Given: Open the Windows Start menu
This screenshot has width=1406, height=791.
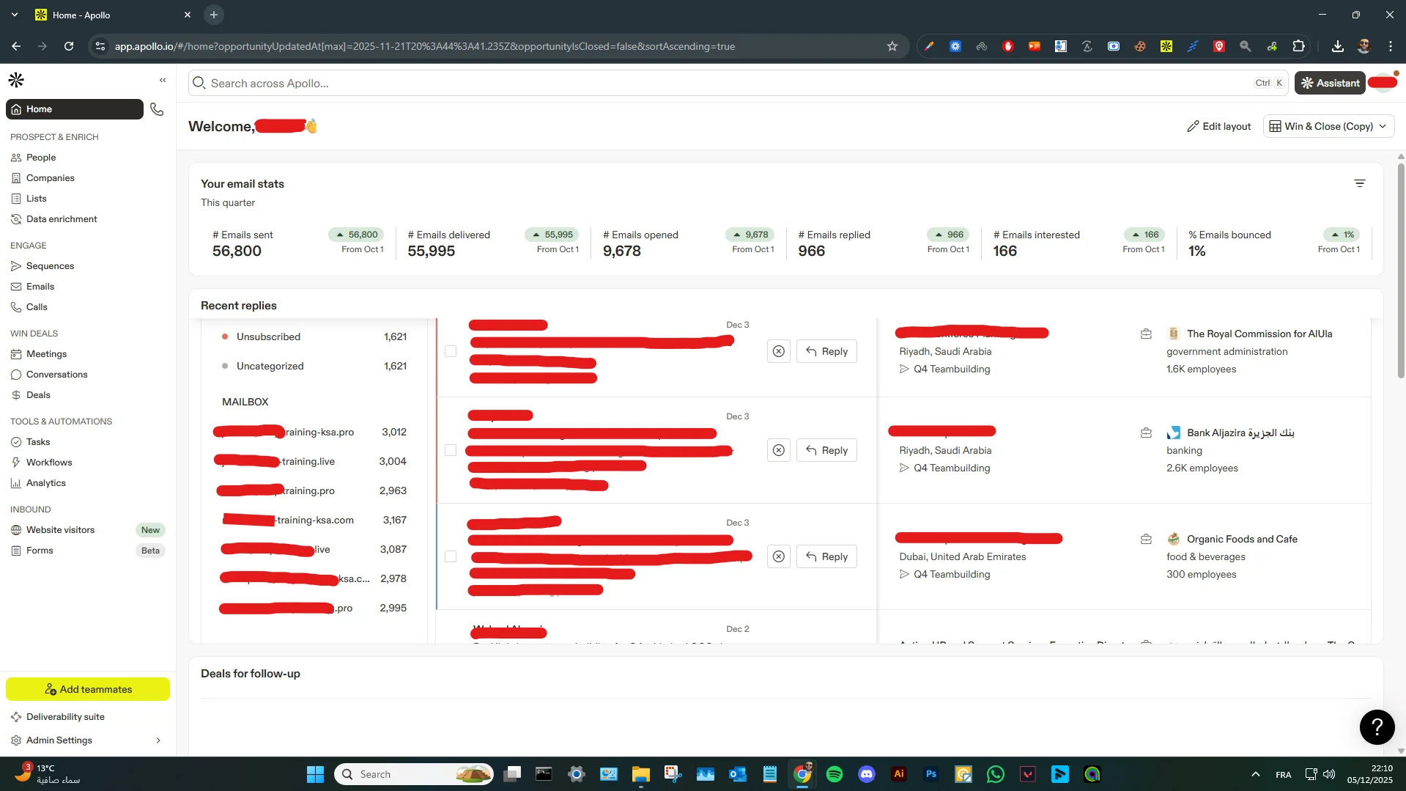Looking at the screenshot, I should 315,774.
